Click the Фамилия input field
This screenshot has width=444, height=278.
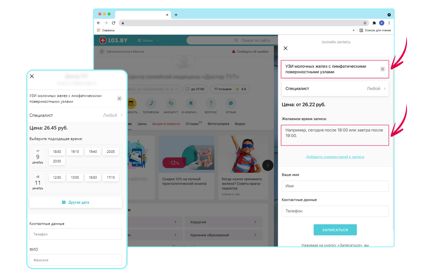point(75,260)
